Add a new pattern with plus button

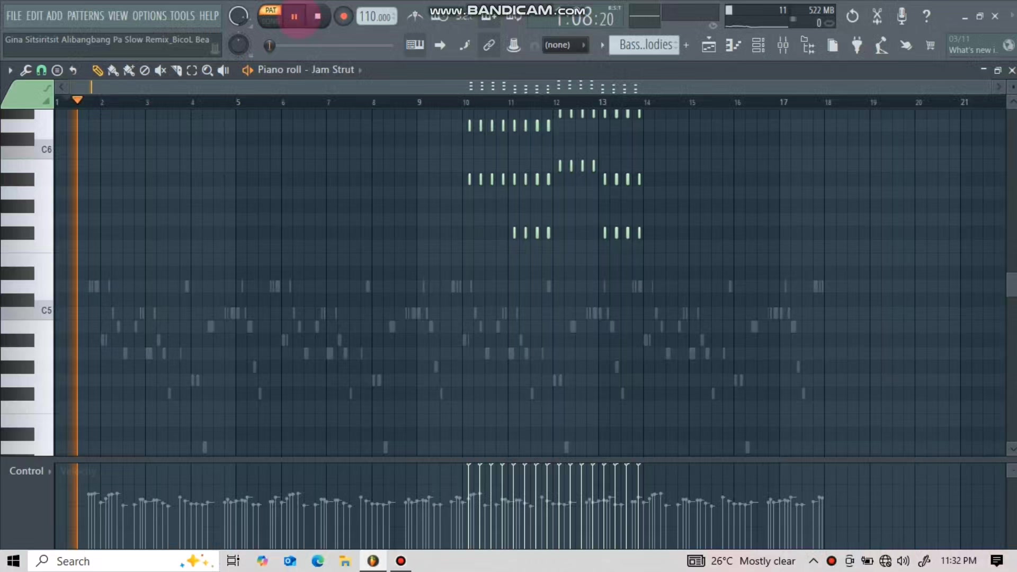tap(686, 45)
